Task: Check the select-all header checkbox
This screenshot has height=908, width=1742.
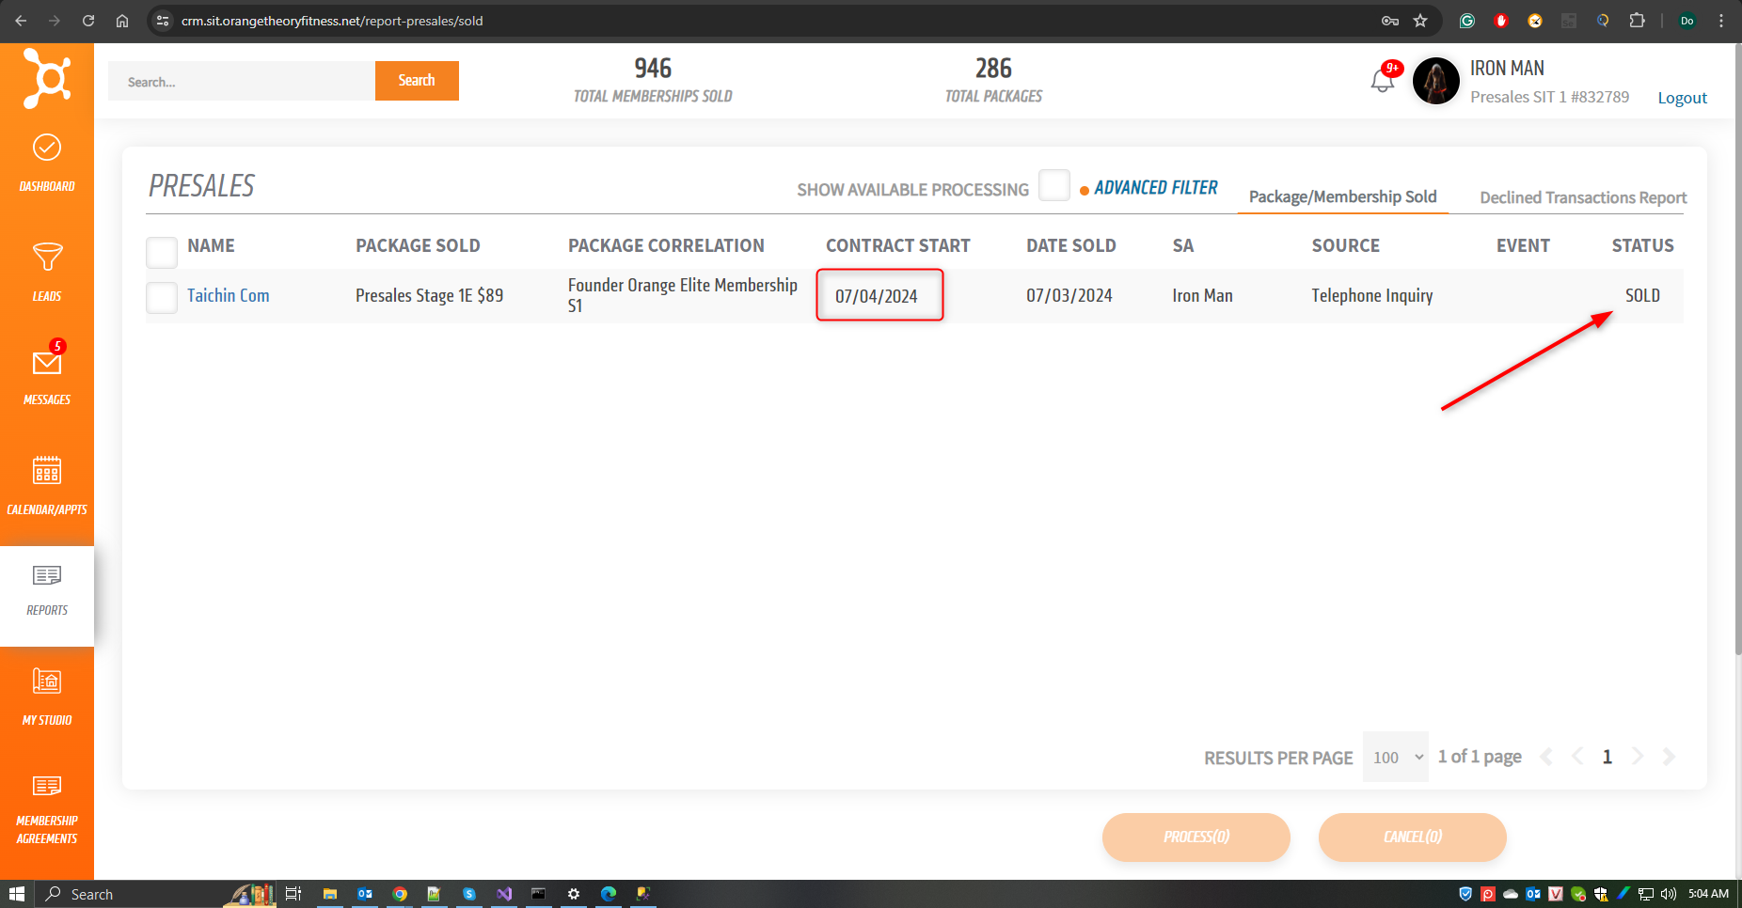Action: coord(162,252)
